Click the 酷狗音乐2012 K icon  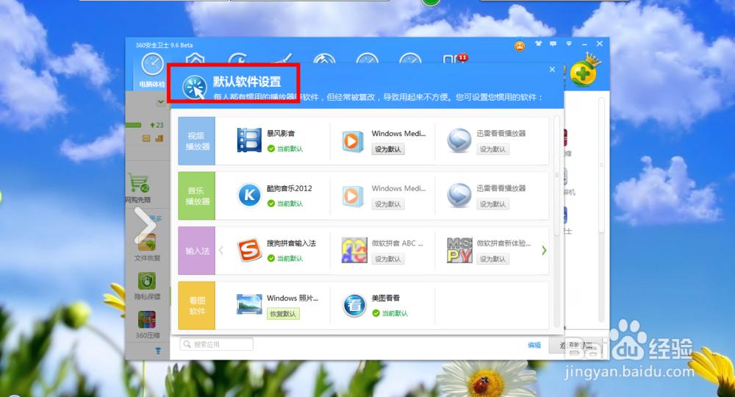(249, 195)
